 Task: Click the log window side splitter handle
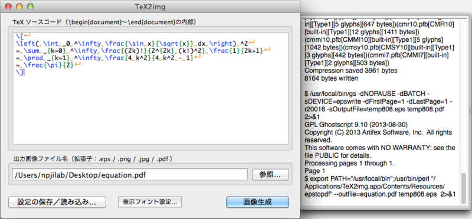(470, 111)
